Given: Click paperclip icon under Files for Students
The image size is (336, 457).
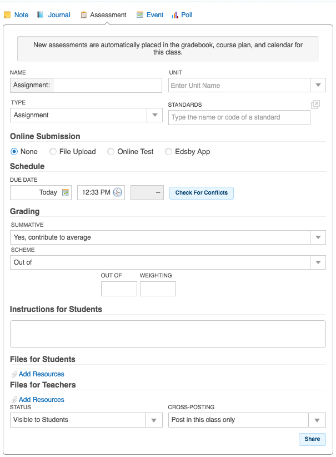Looking at the screenshot, I should click(14, 374).
